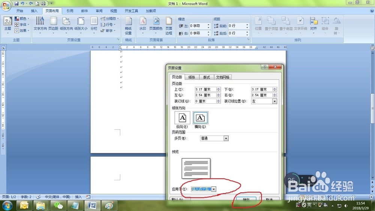
Task: Open Watermark gallery
Action: (x=143, y=26)
